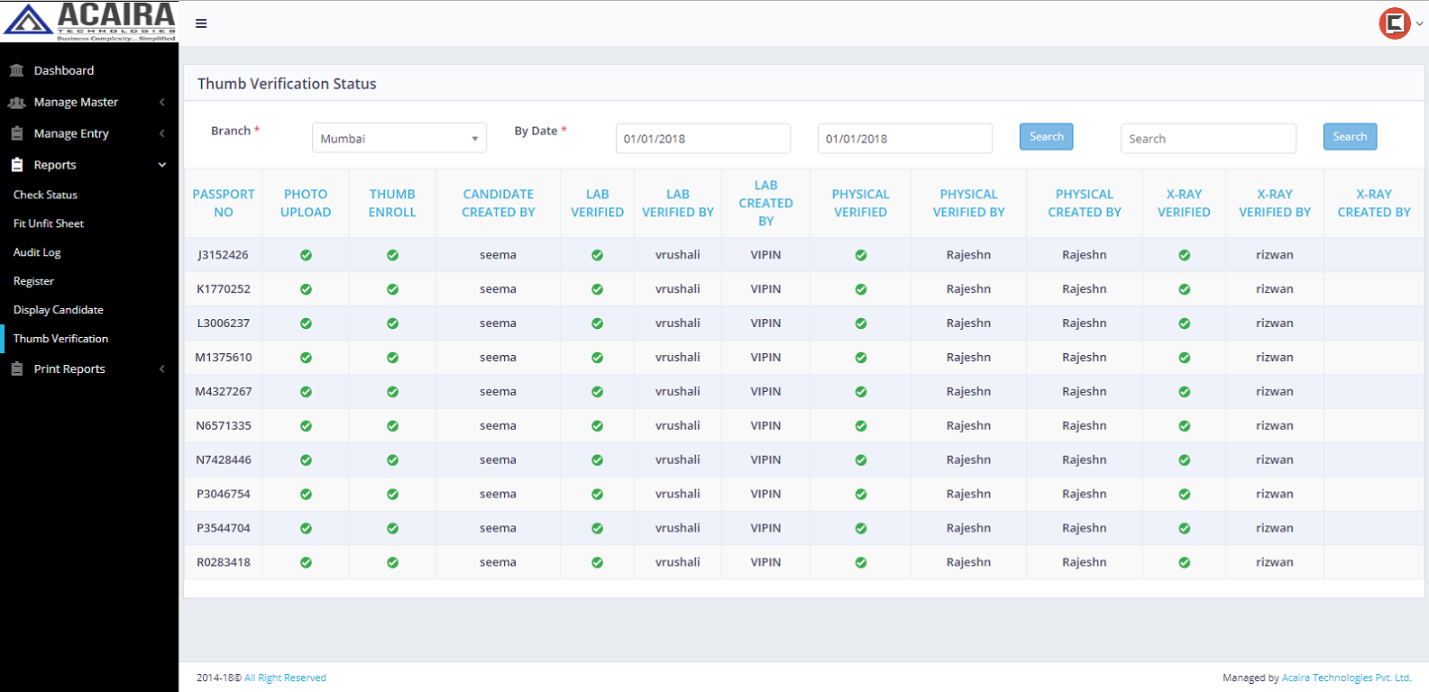Click the hamburger menu toggle icon

pyautogui.click(x=201, y=23)
